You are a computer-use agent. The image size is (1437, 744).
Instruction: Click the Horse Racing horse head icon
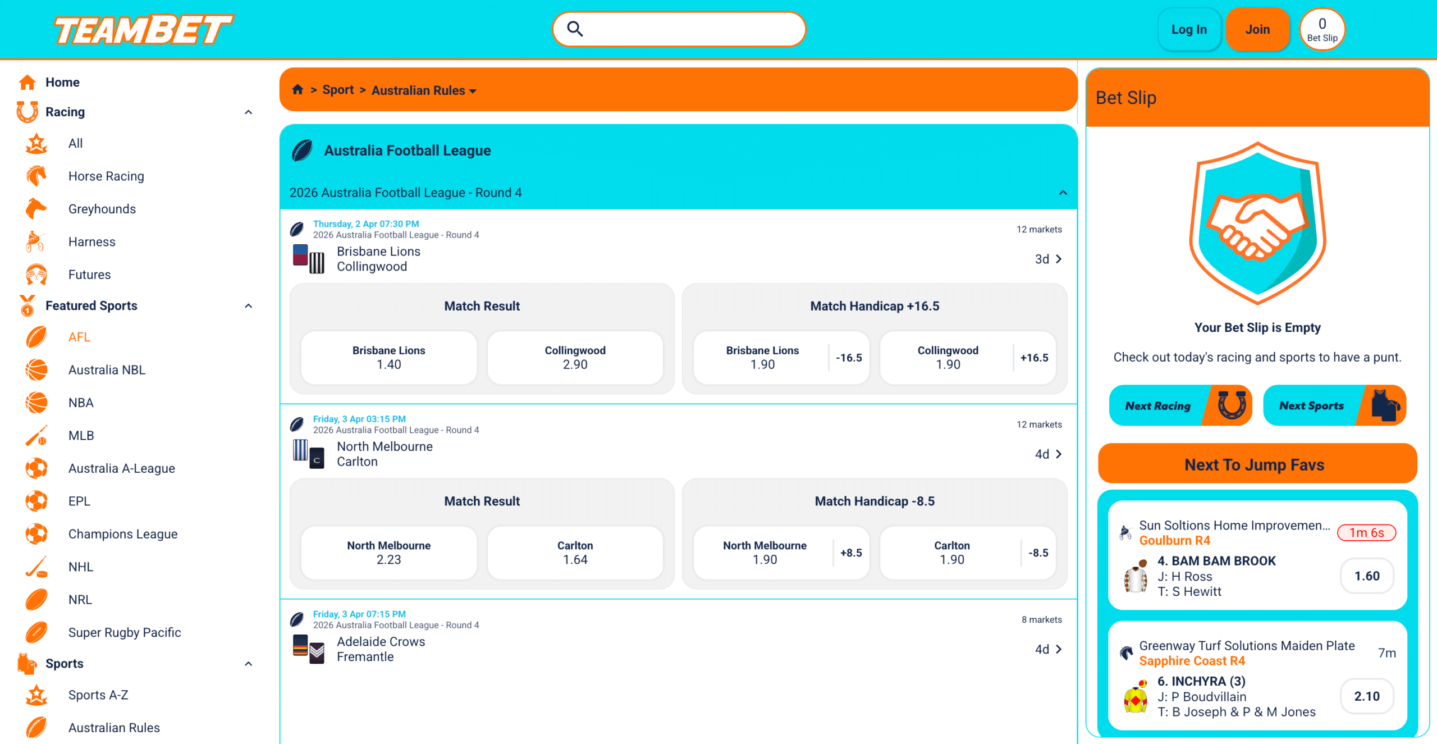(x=36, y=176)
